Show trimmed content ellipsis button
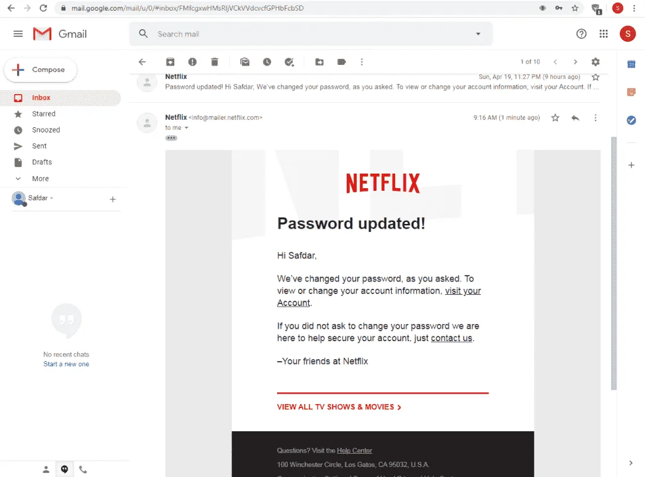 click(171, 138)
